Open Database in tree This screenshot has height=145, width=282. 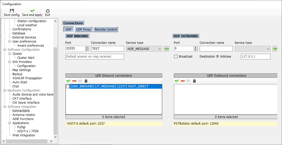click(x=19, y=33)
